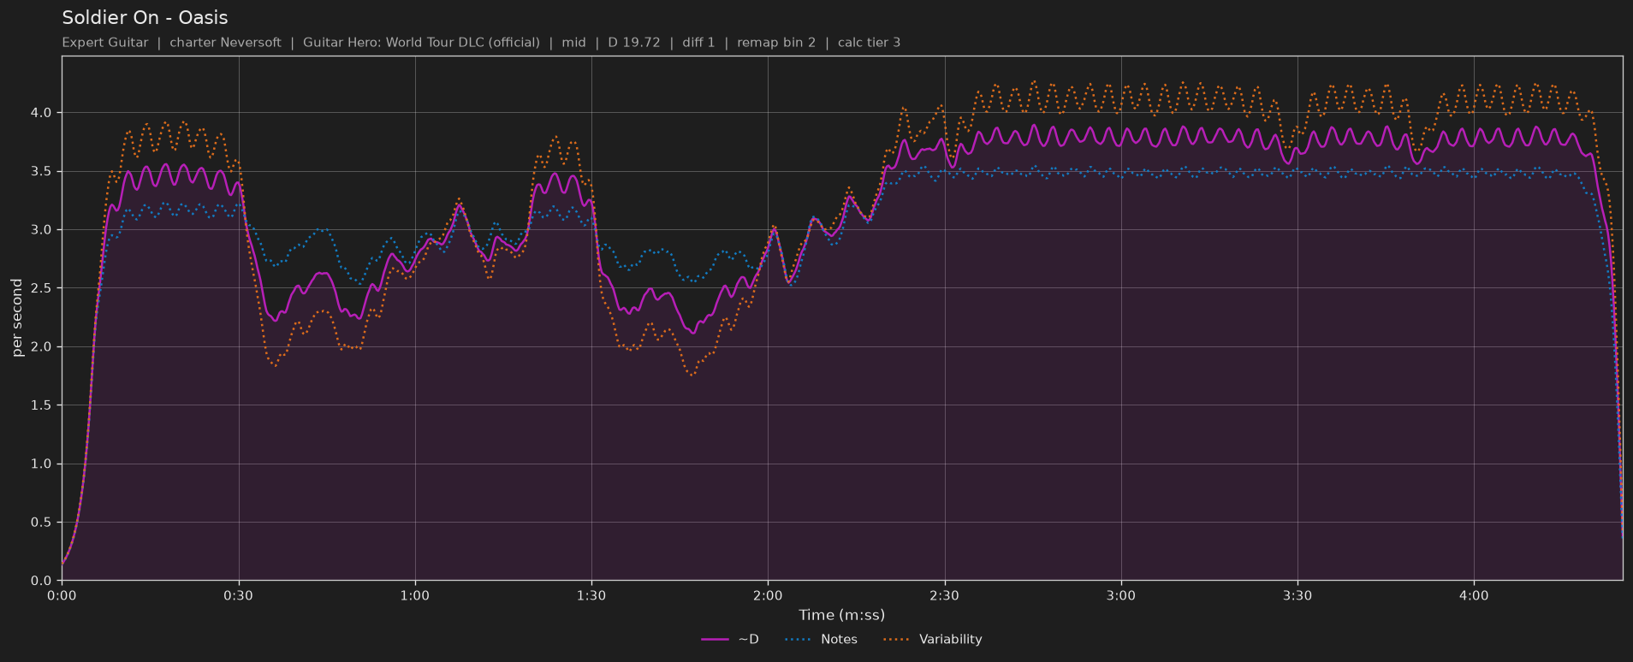Click the blue dotted Notes legend swatch
Image resolution: width=1633 pixels, height=662 pixels.
tap(798, 640)
